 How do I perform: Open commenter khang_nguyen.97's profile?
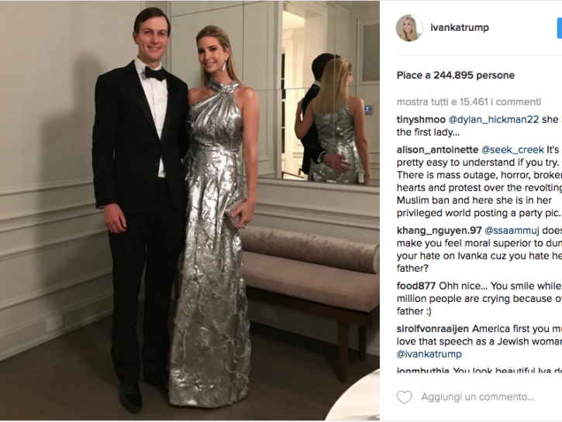tap(439, 231)
